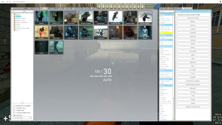Open the NPC'ler menu in top bar
The image size is (222, 125).
pos(8,2)
